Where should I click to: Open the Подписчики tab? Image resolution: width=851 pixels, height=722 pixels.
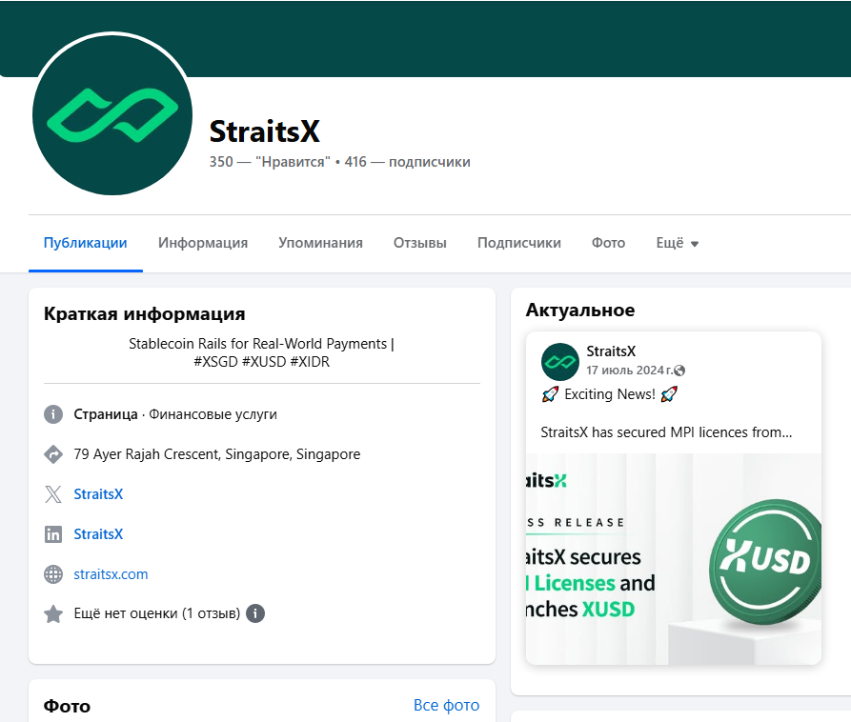(518, 243)
